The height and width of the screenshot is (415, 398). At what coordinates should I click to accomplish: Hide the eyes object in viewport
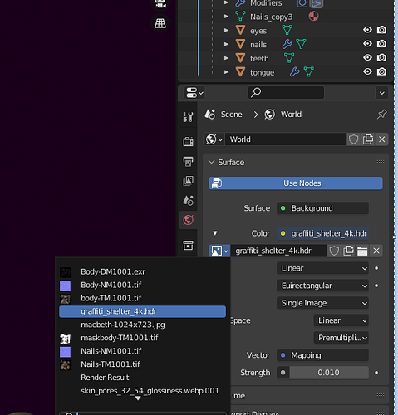point(367,30)
